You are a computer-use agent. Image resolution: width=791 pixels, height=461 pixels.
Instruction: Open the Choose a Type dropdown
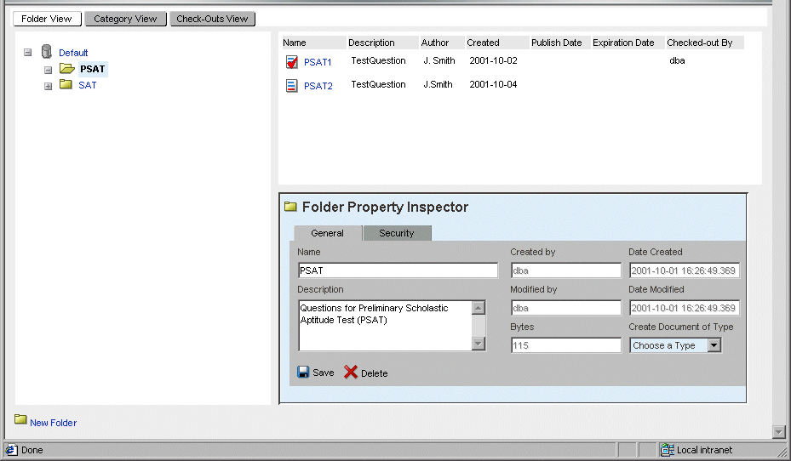click(x=714, y=345)
